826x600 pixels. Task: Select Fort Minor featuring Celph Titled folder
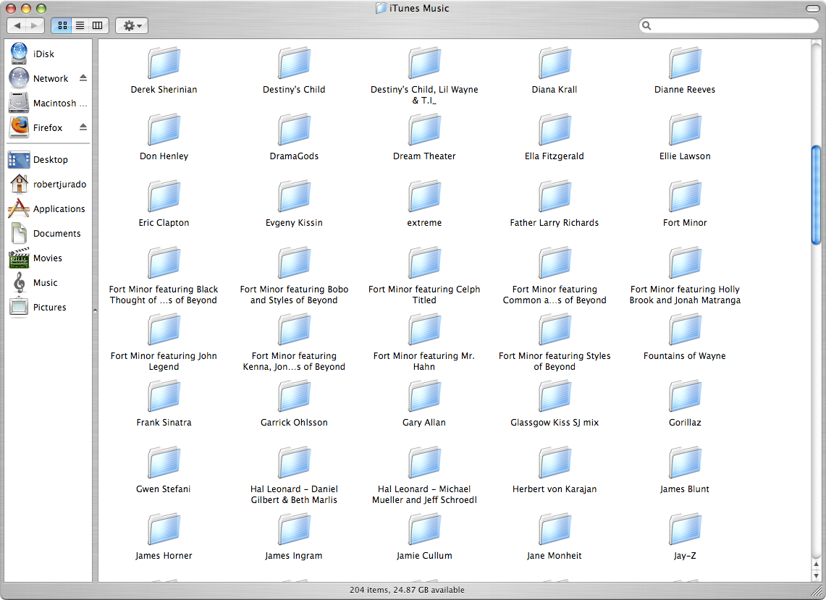[x=424, y=276]
